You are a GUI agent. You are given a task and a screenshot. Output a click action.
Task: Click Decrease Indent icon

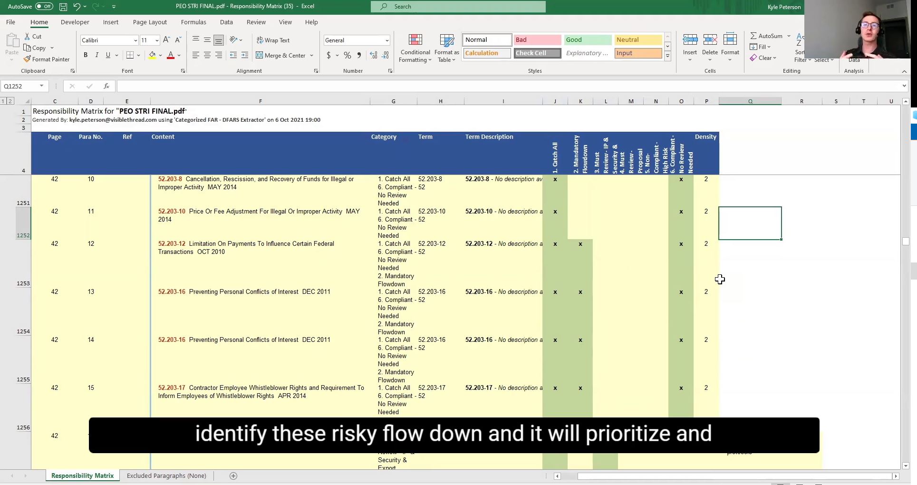[233, 55]
